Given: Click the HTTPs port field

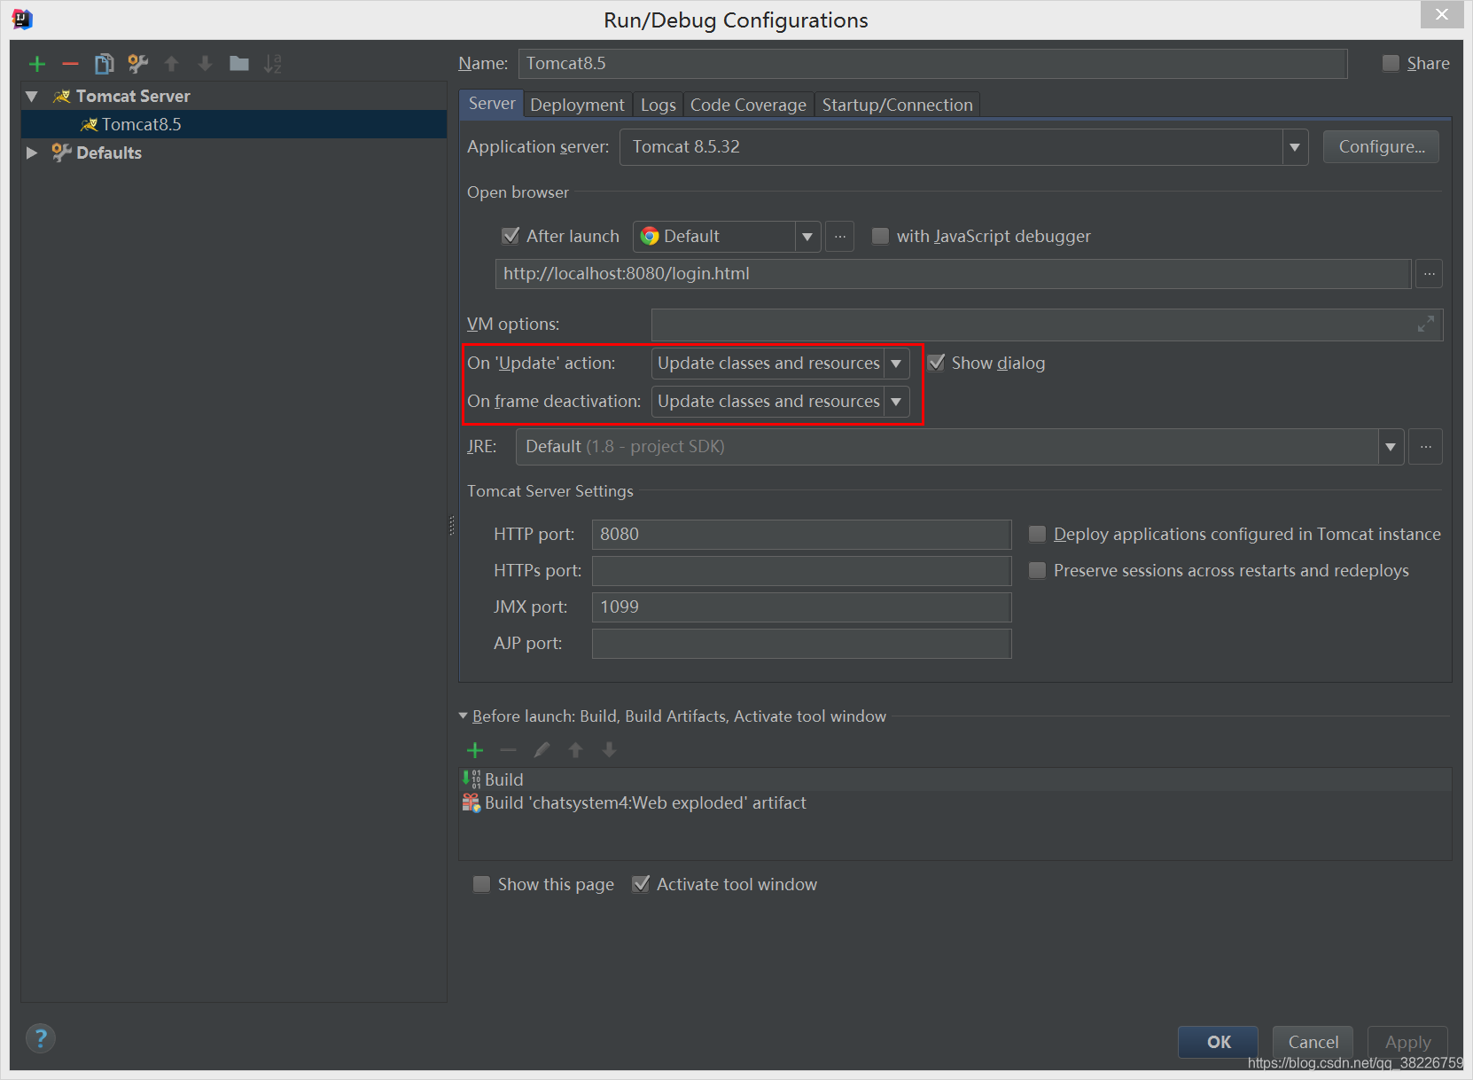Looking at the screenshot, I should click(x=801, y=571).
